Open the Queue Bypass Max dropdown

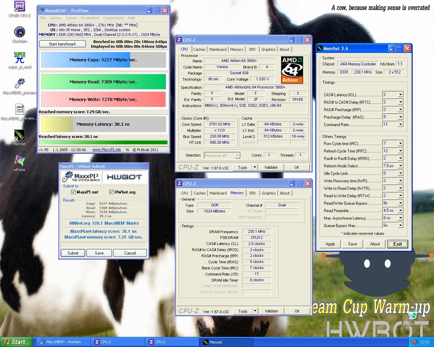tap(400, 225)
